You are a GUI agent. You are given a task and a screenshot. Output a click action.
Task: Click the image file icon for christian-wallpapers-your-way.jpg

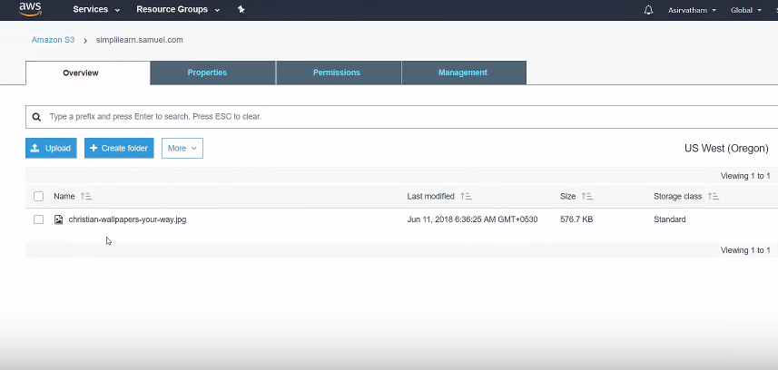pos(59,219)
